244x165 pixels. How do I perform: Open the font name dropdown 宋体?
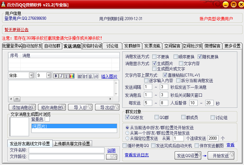pos(32,75)
